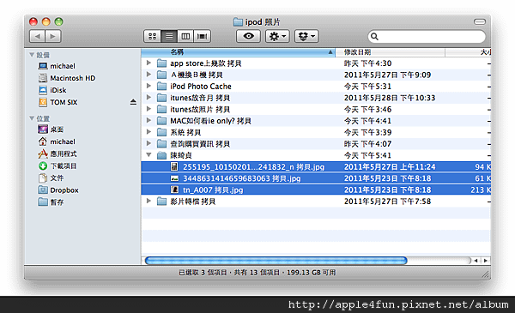Open 下載項目 downloads in sidebar
The height and width of the screenshot is (313, 515).
(x=58, y=166)
